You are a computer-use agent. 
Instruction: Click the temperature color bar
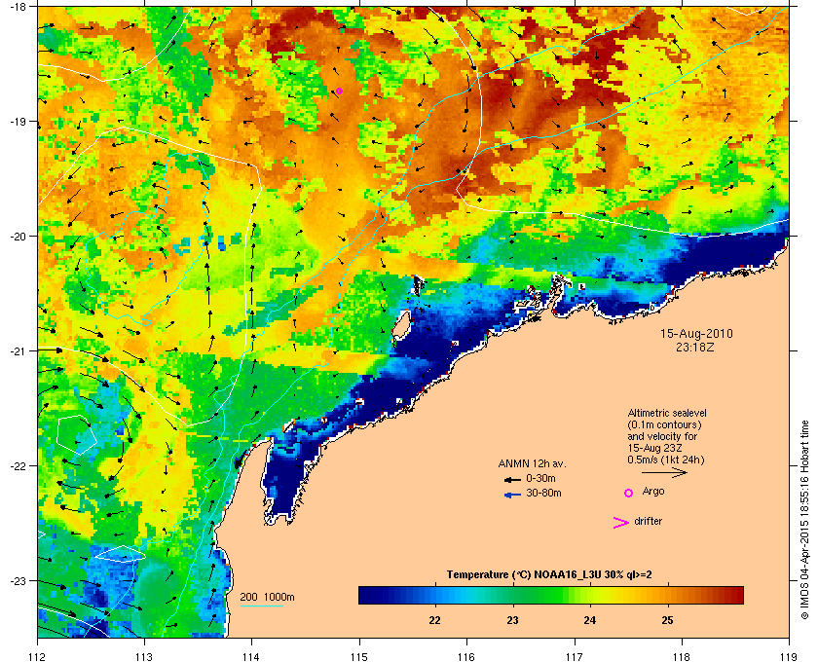(551, 595)
